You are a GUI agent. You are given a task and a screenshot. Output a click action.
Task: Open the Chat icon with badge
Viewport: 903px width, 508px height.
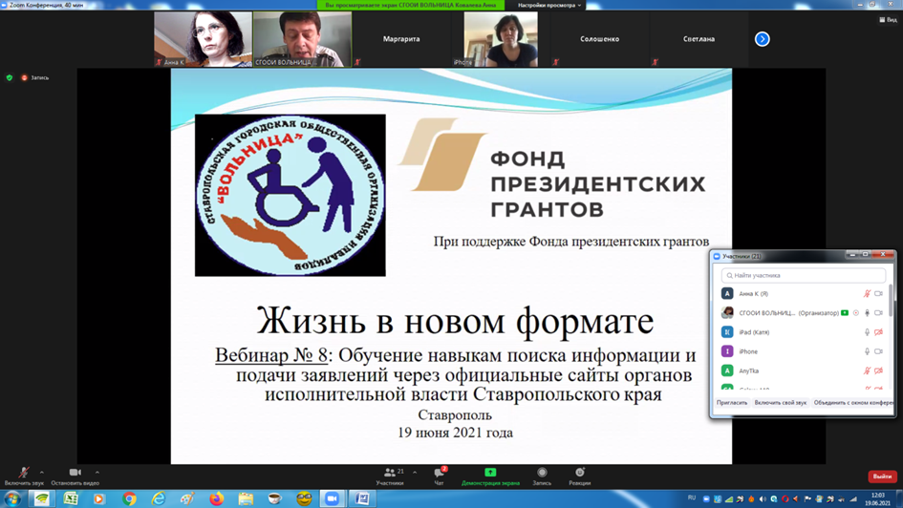[x=440, y=473]
